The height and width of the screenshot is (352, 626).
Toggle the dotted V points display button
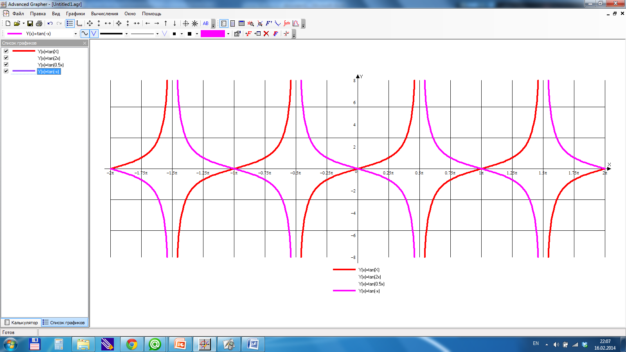point(164,34)
